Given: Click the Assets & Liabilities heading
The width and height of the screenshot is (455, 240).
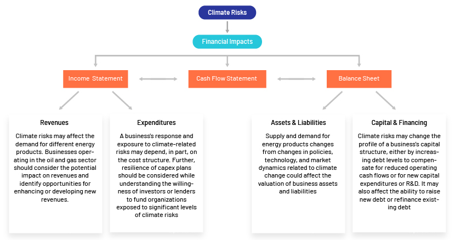Looking at the screenshot, I should (298, 123).
